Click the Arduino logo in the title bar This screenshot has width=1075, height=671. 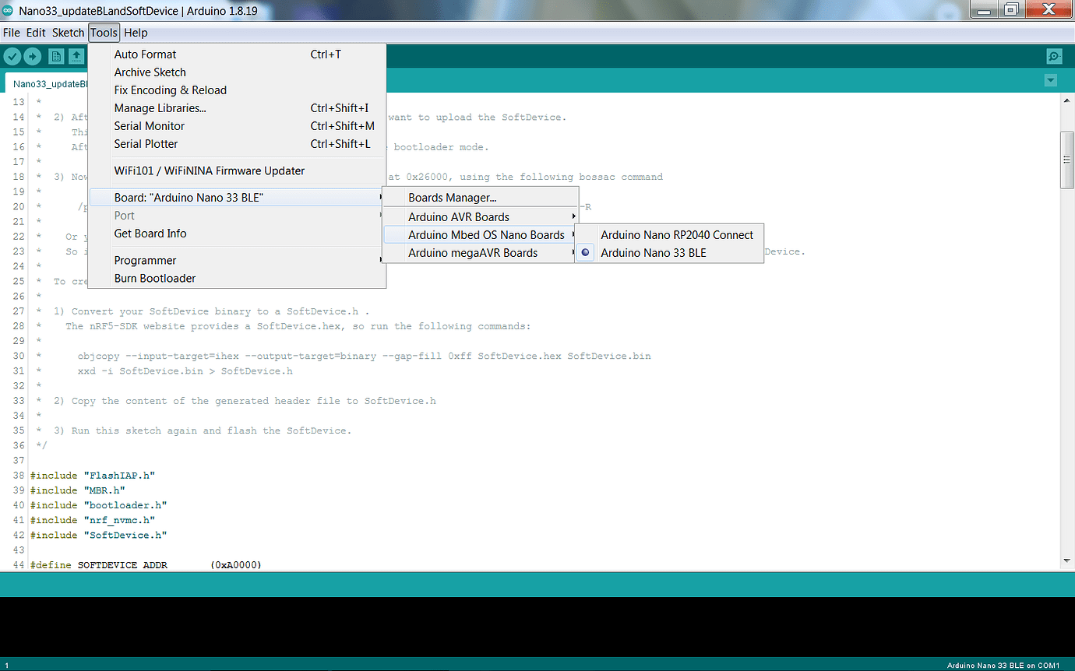(x=9, y=10)
